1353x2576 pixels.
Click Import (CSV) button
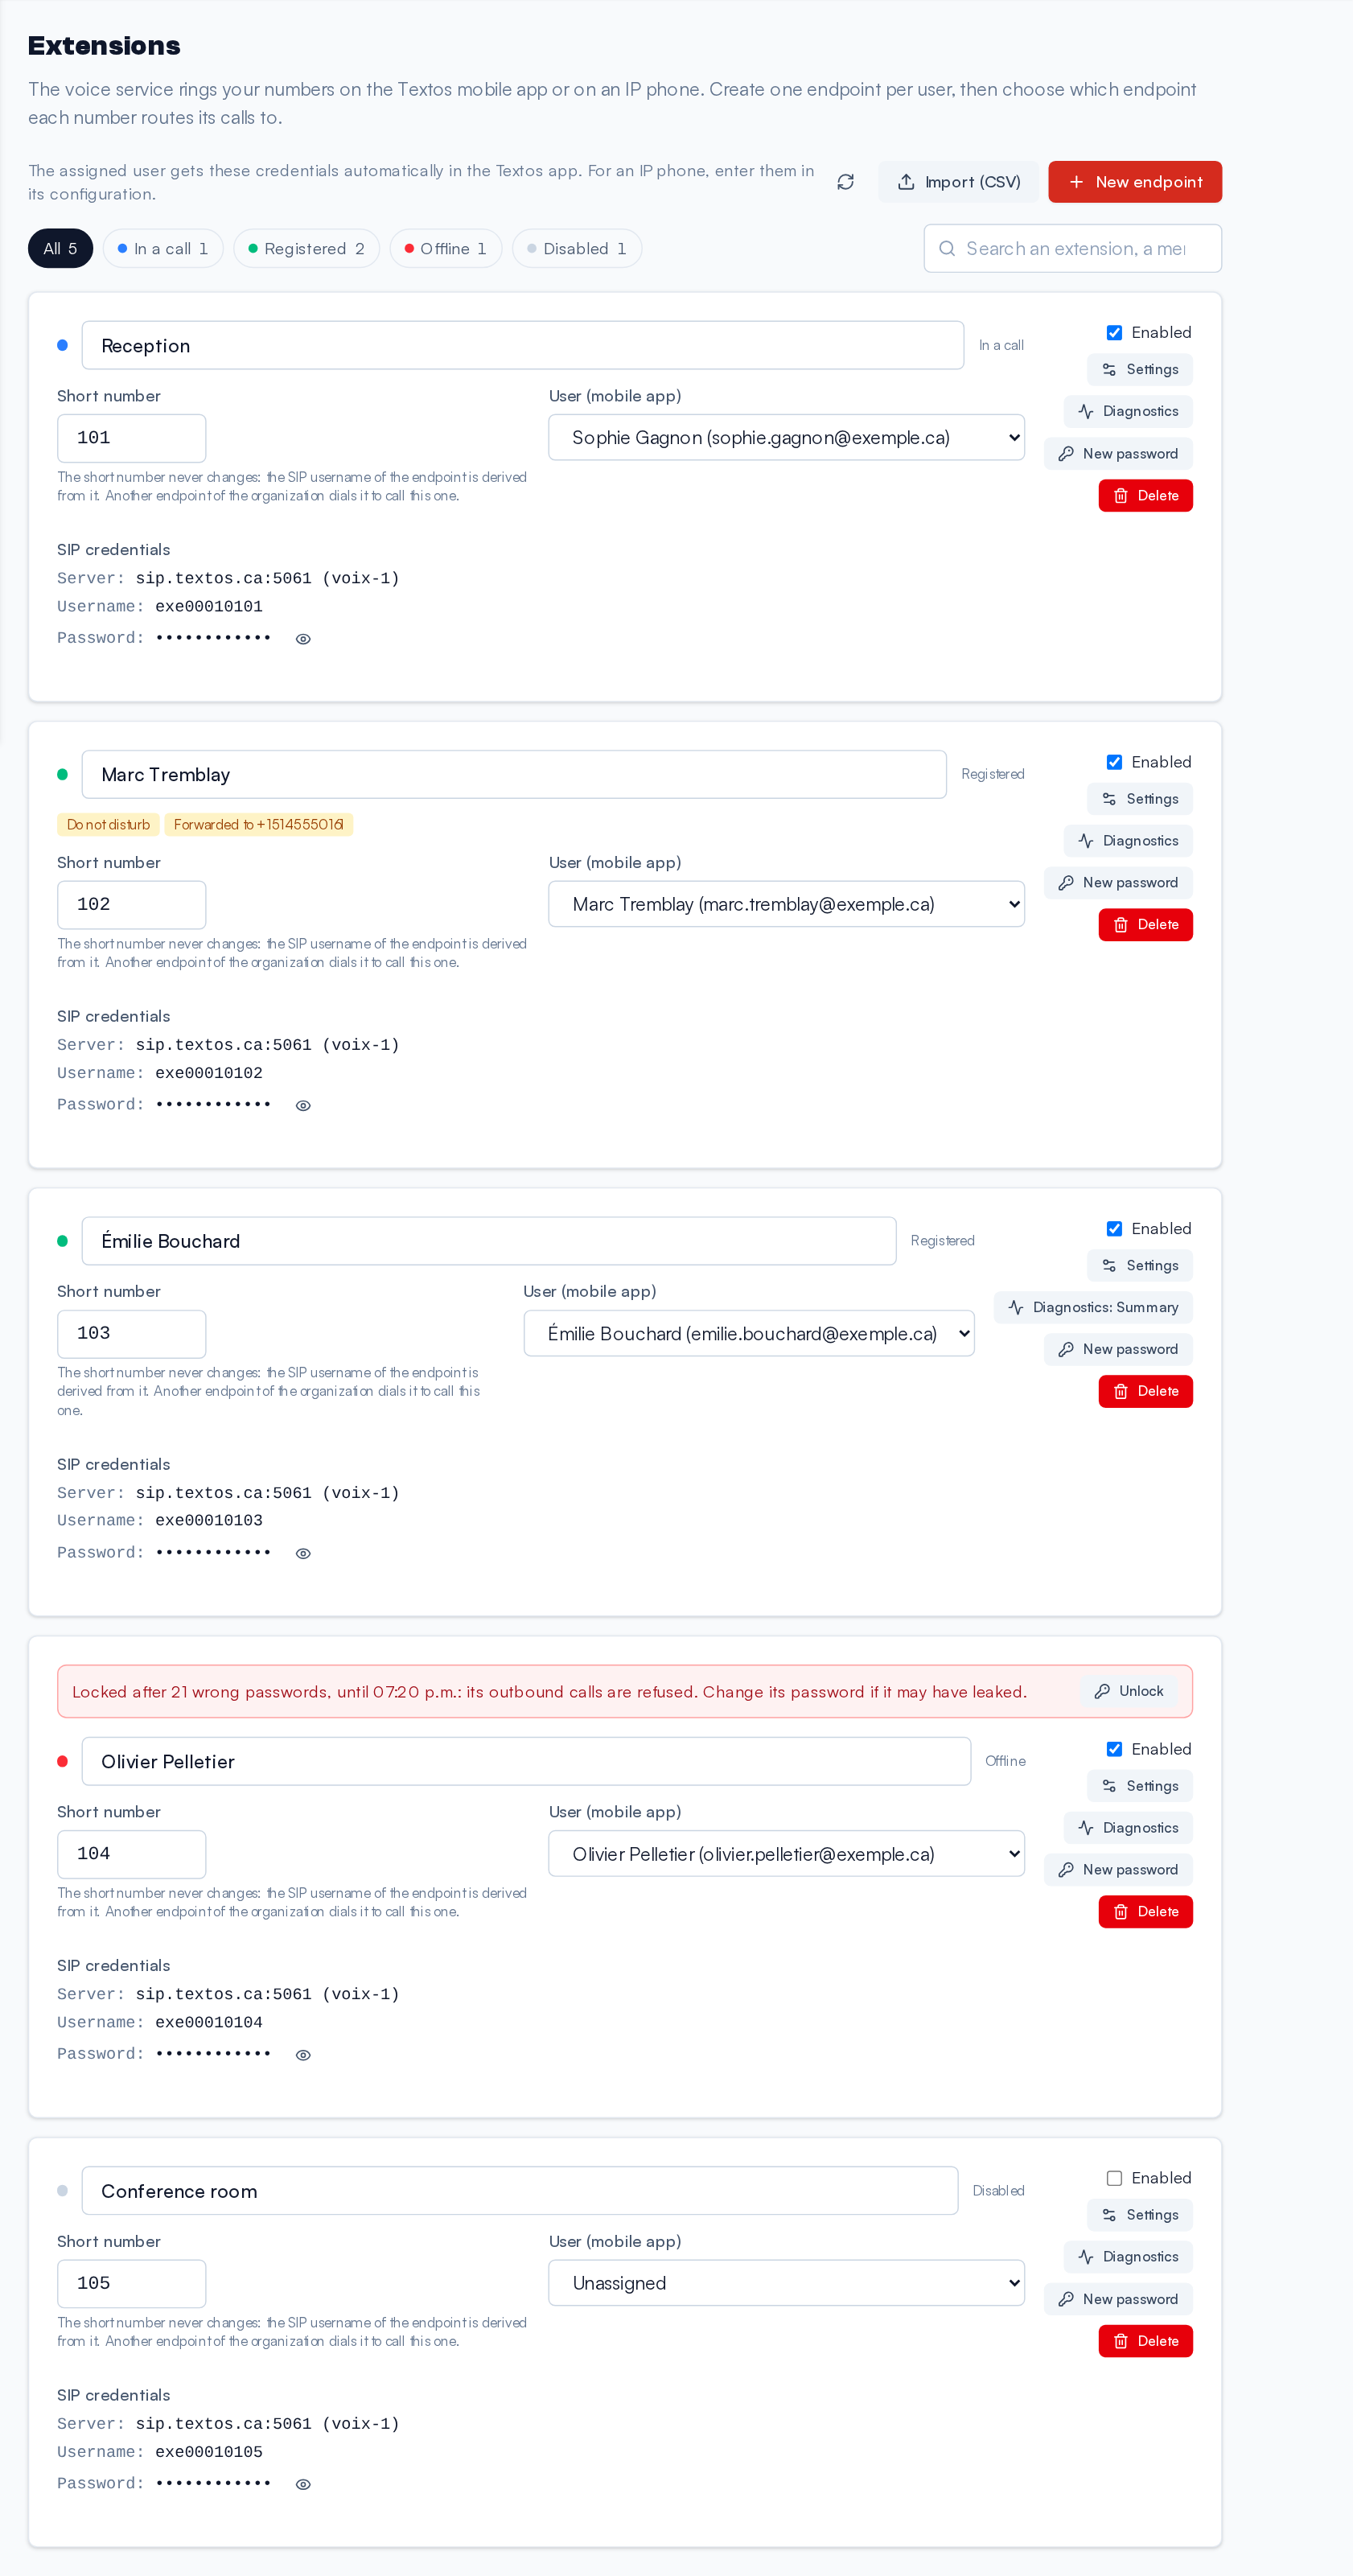(959, 182)
